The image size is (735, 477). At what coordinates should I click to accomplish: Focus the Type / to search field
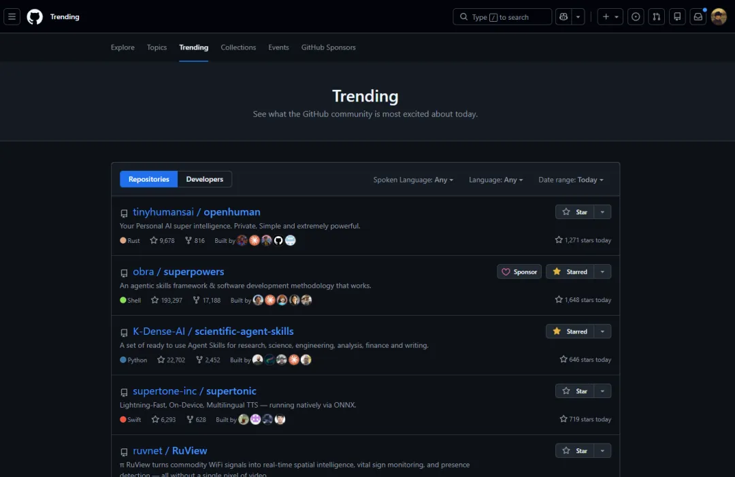[x=502, y=17]
